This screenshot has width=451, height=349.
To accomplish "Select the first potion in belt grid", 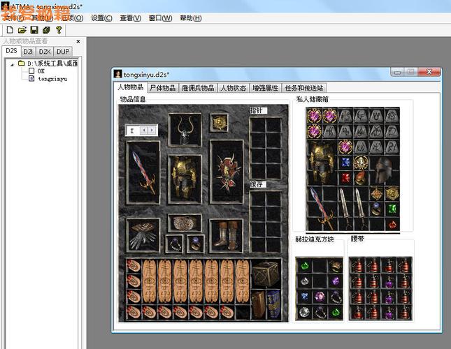I will click(x=358, y=265).
